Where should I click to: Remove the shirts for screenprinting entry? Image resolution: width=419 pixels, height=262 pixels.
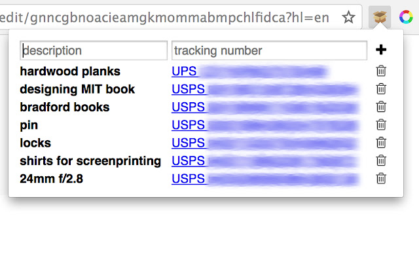pos(381,160)
